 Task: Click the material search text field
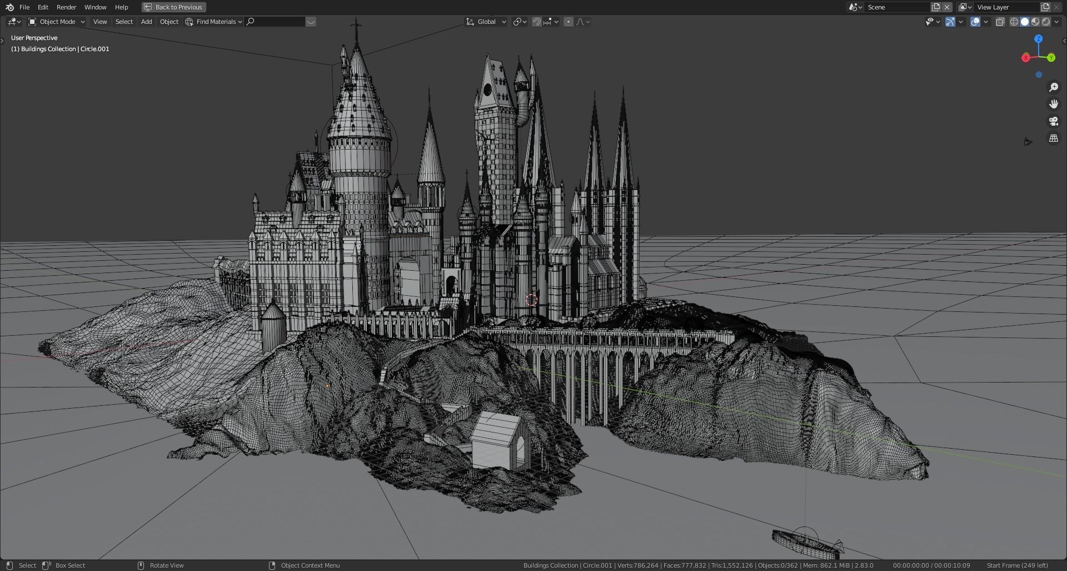[275, 22]
